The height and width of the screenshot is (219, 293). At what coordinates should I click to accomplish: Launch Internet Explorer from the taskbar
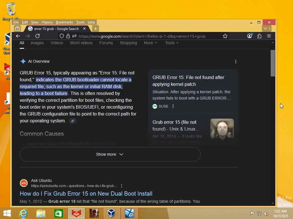23,213
